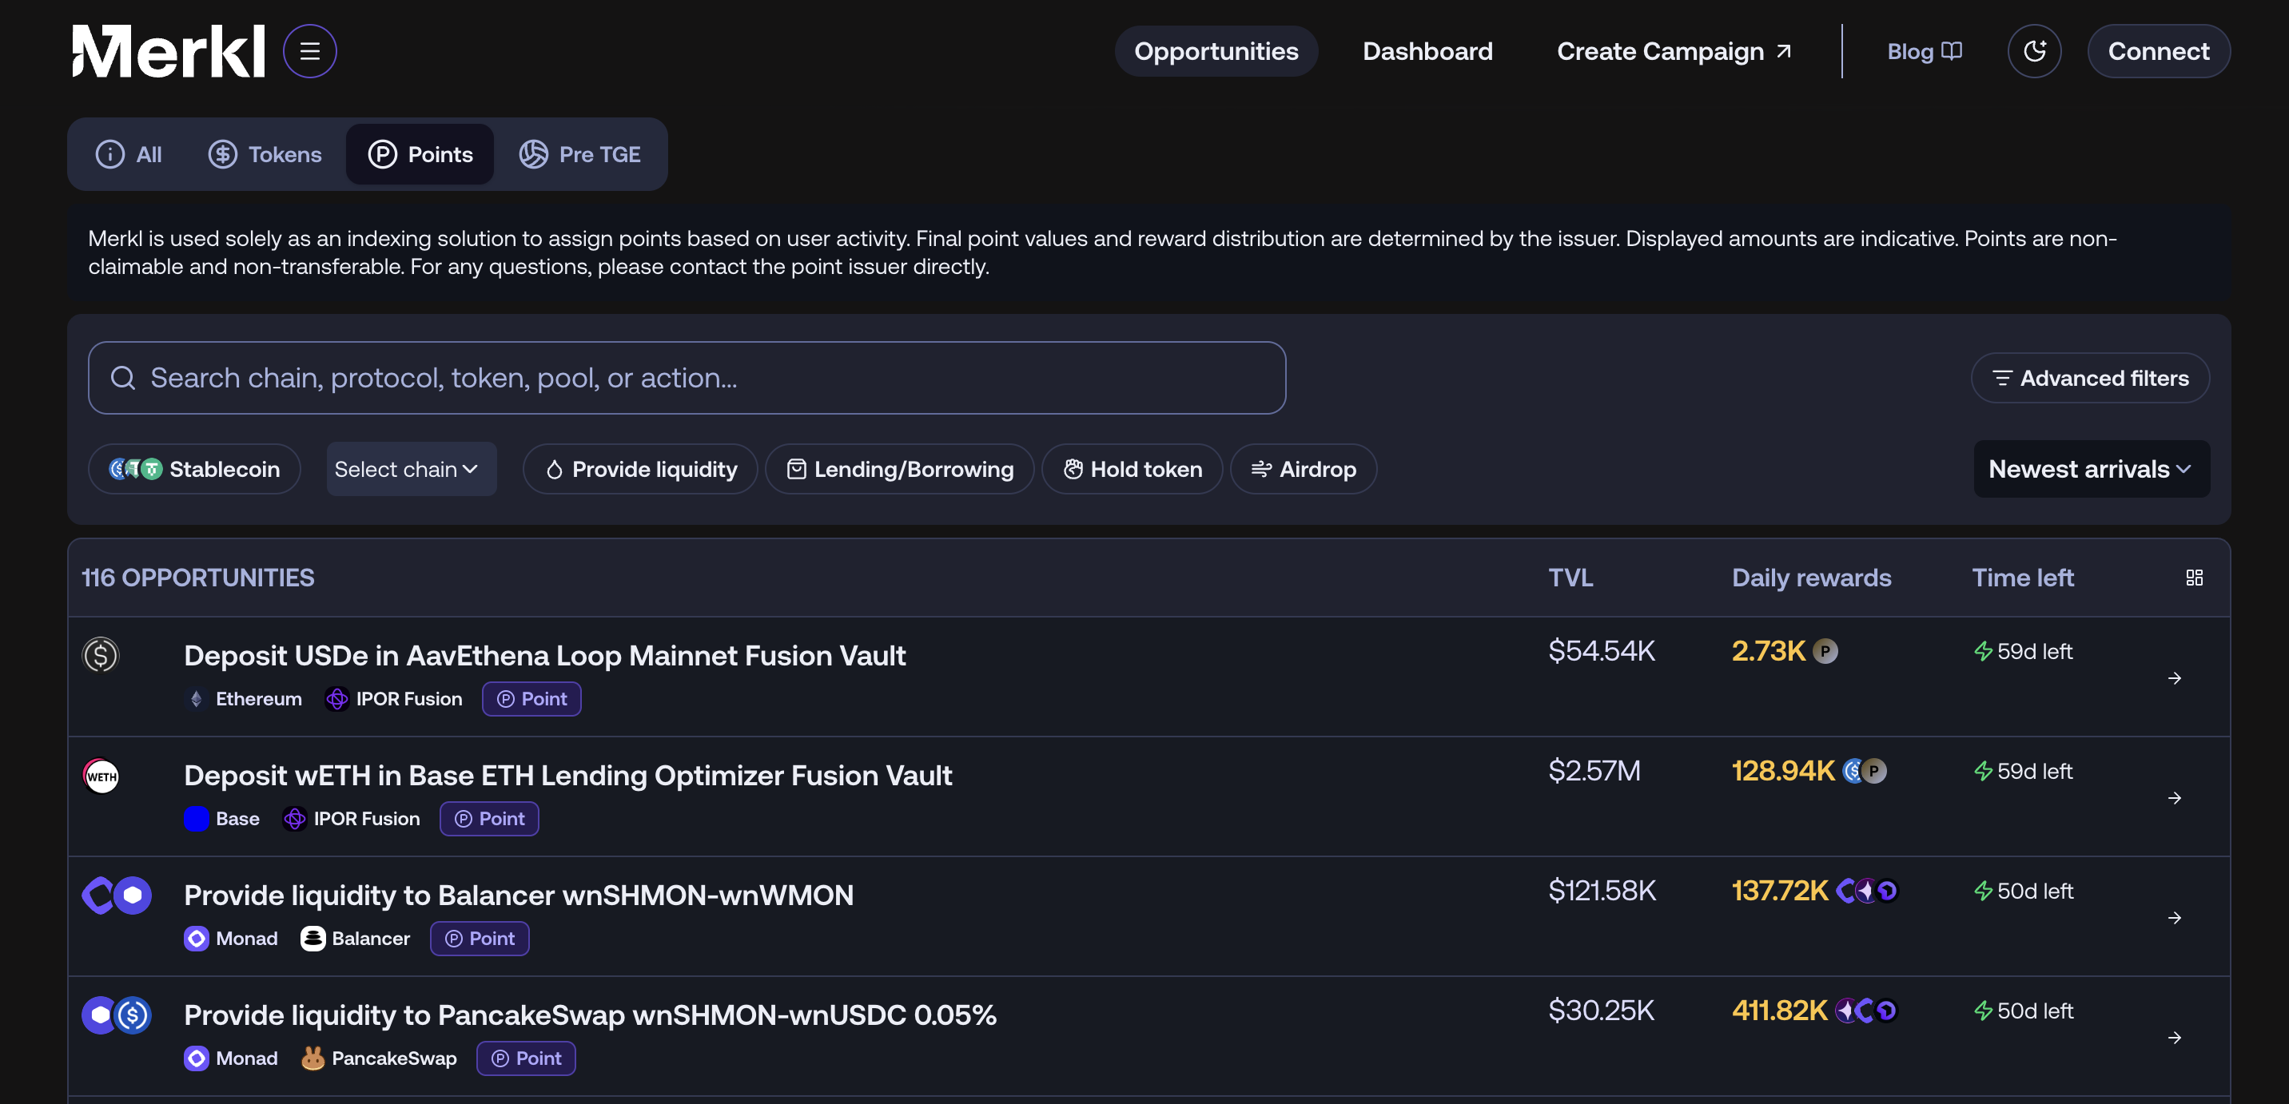Sort by TVL column header
This screenshot has height=1104, width=2289.
pos(1570,578)
